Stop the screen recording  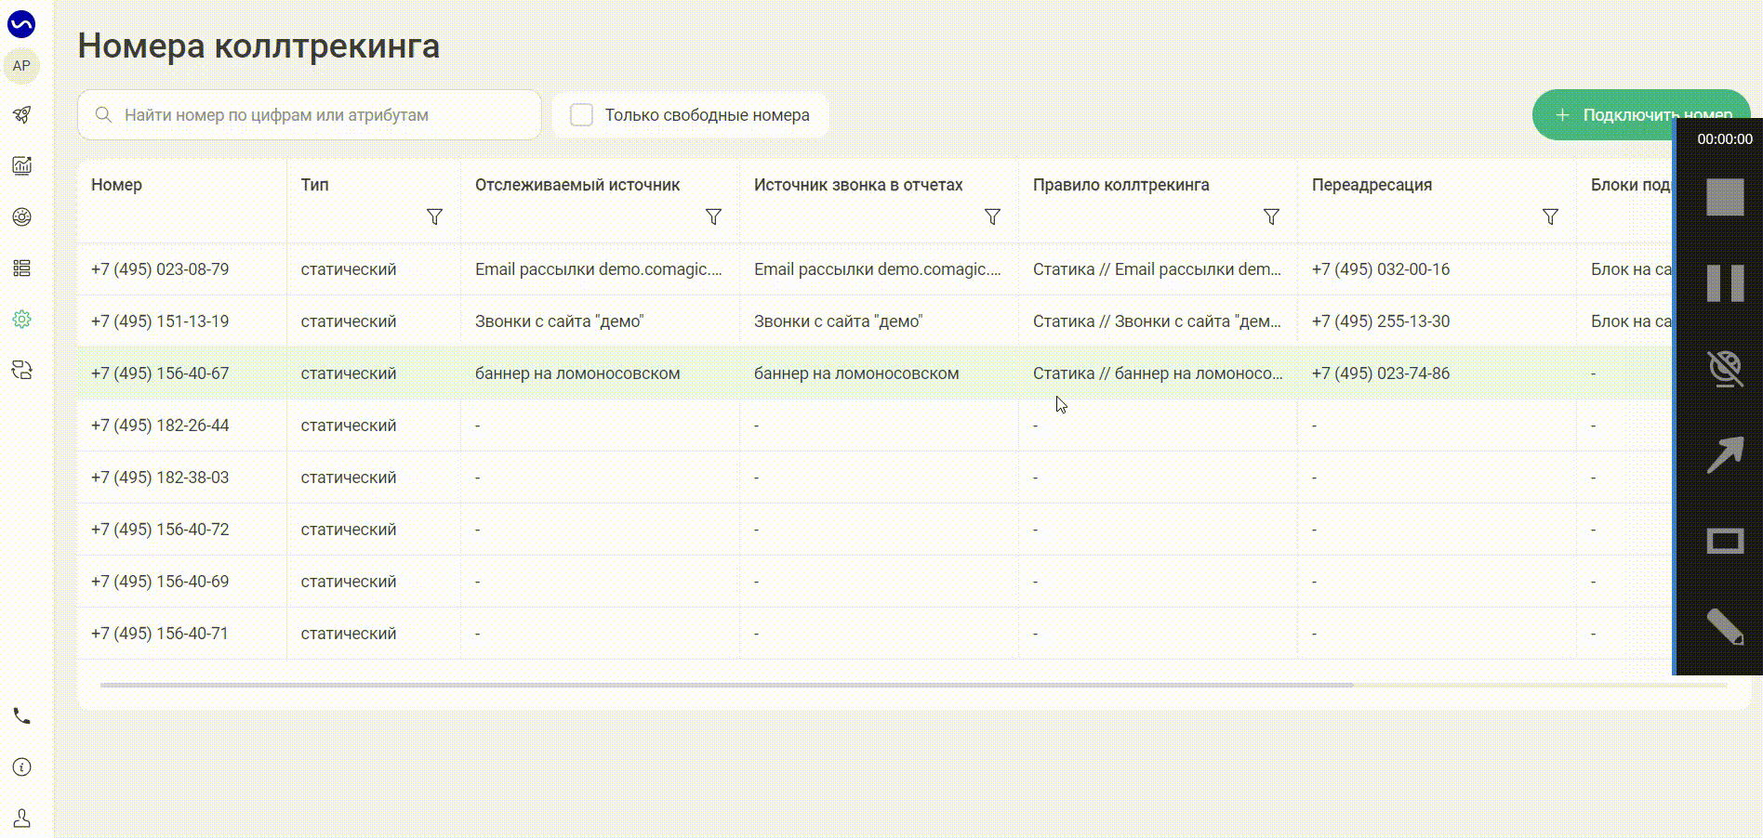(1725, 197)
